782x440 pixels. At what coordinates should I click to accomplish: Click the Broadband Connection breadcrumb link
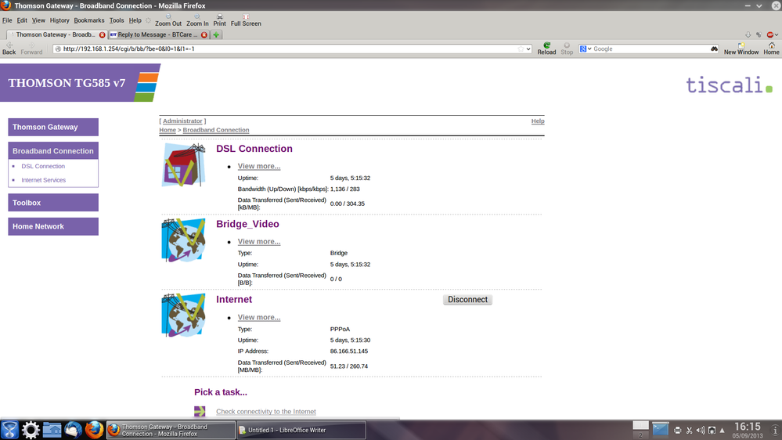pos(216,130)
